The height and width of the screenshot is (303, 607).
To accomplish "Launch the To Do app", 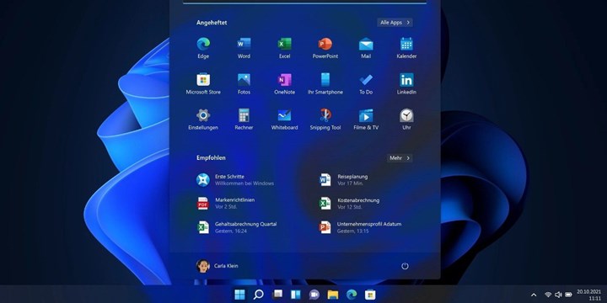I will tap(366, 84).
